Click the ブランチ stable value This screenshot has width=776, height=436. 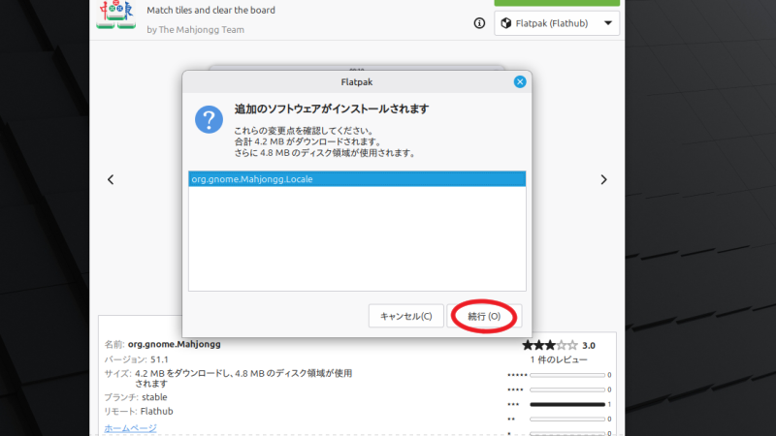(x=154, y=397)
